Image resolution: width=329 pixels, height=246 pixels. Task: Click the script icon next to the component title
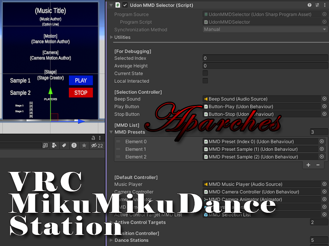[x=118, y=5]
